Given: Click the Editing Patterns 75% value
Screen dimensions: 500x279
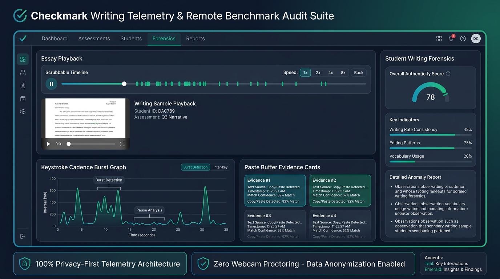Looking at the screenshot, I should pos(468,143).
